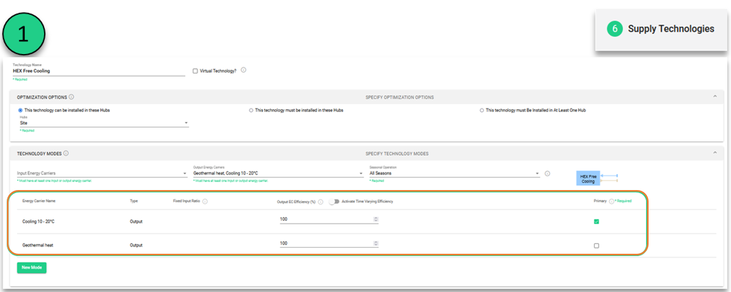Click info icon beside Virtual Technology
Screen dimensions: 731x292
243,70
